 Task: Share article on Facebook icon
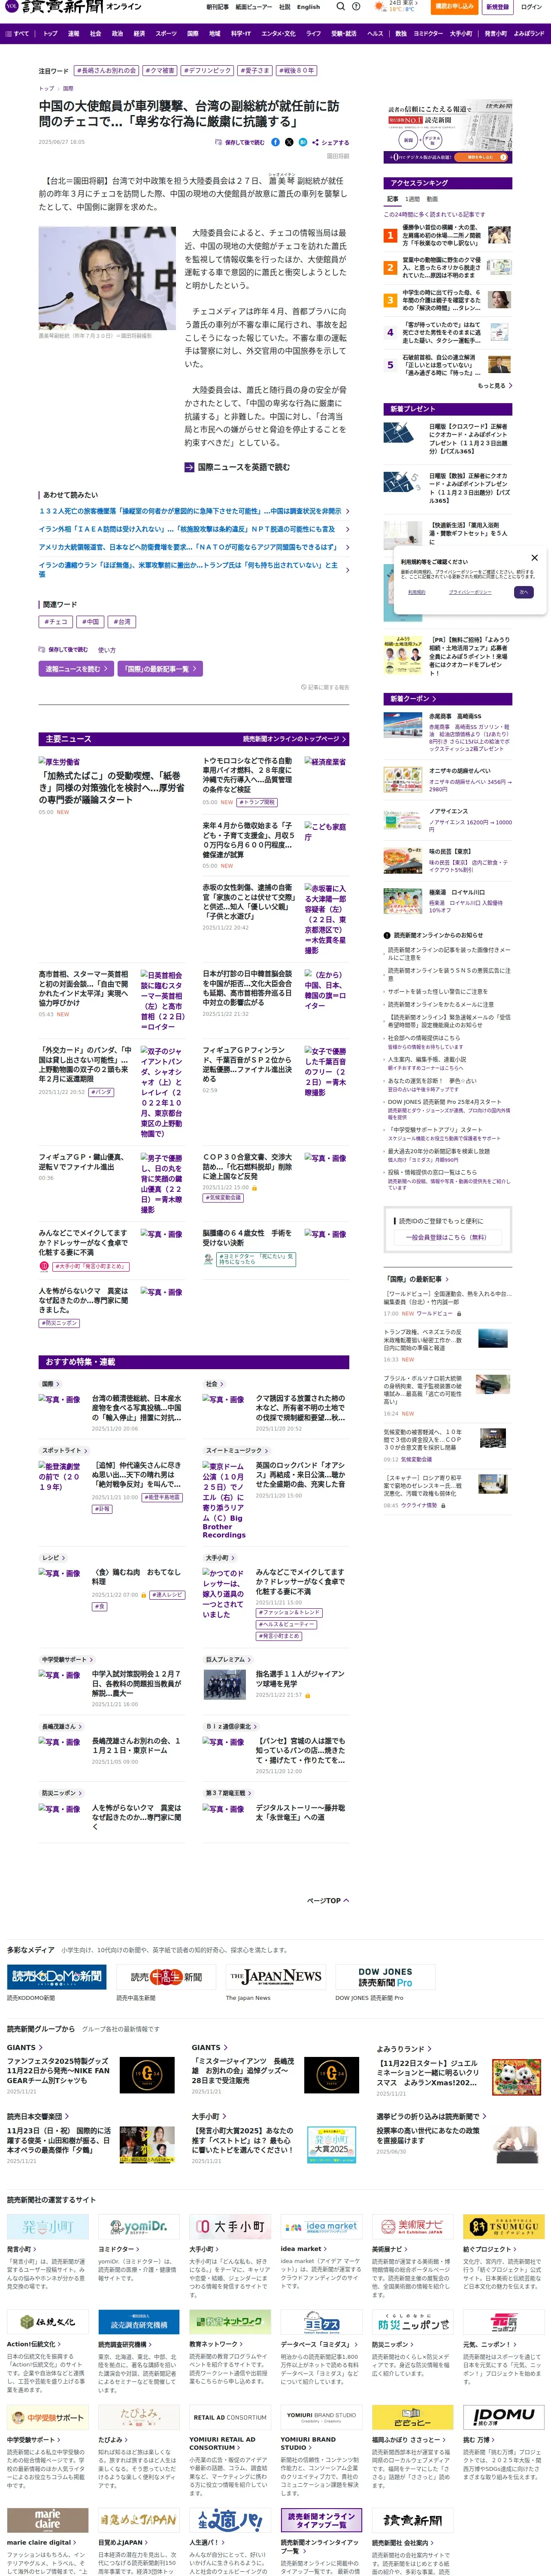tap(276, 142)
